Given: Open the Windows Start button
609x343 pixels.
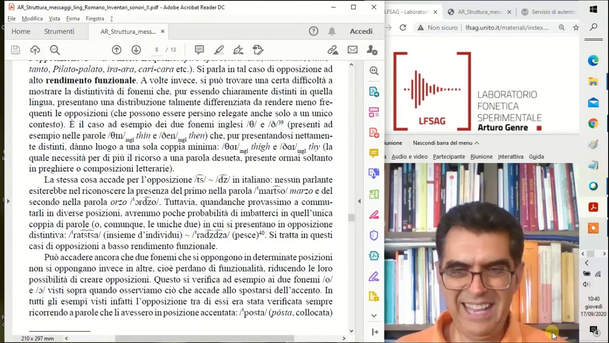Looking at the screenshot, I should click(x=593, y=9).
